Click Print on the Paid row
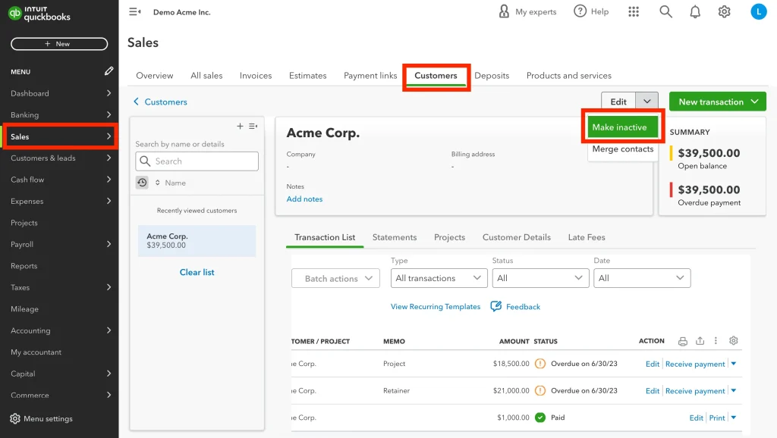Image resolution: width=777 pixels, height=438 pixels. [717, 418]
